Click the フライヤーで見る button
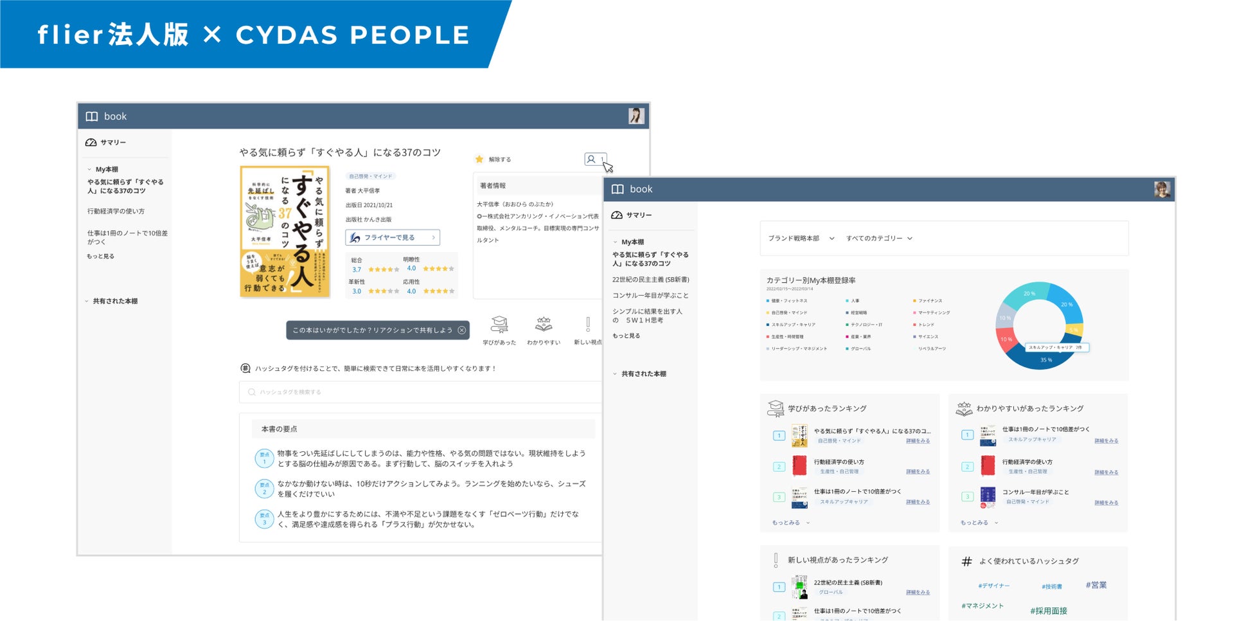This screenshot has height=621, width=1253. click(x=393, y=238)
